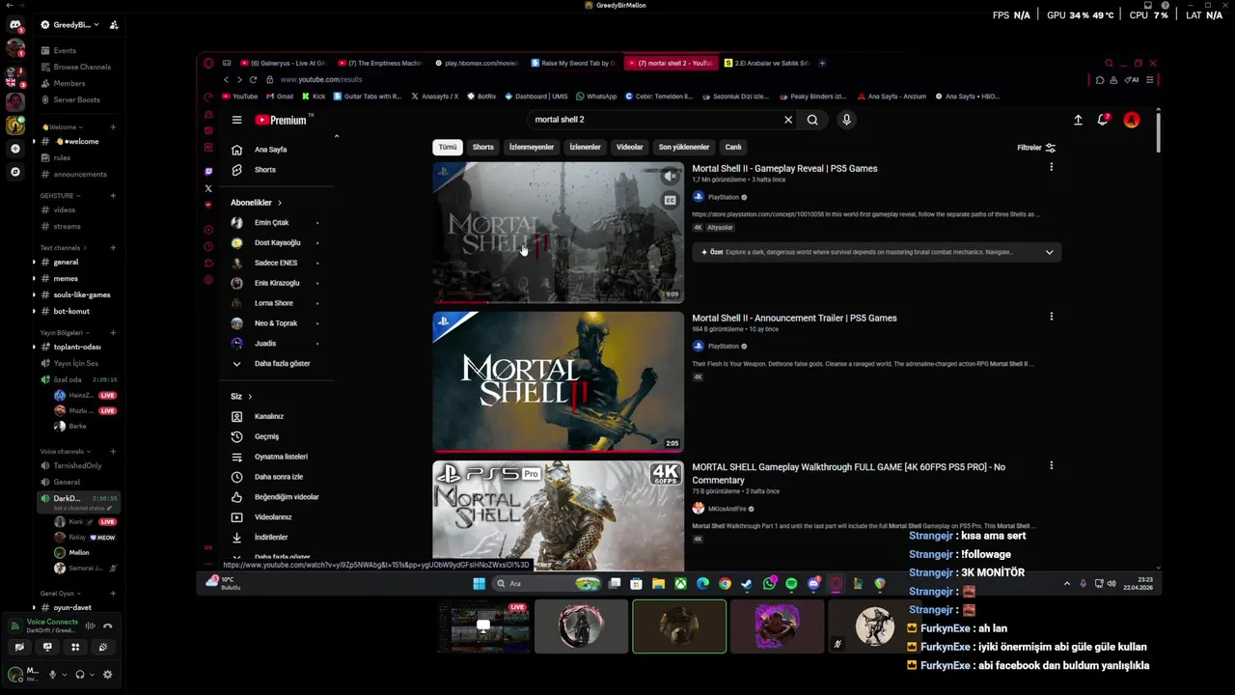Open more options for Gameplay Reveal video
Screen dimensions: 1235x695
coord(1051,167)
